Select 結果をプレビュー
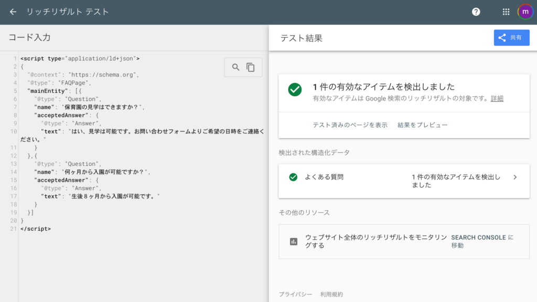This screenshot has height=302, width=537. point(423,125)
